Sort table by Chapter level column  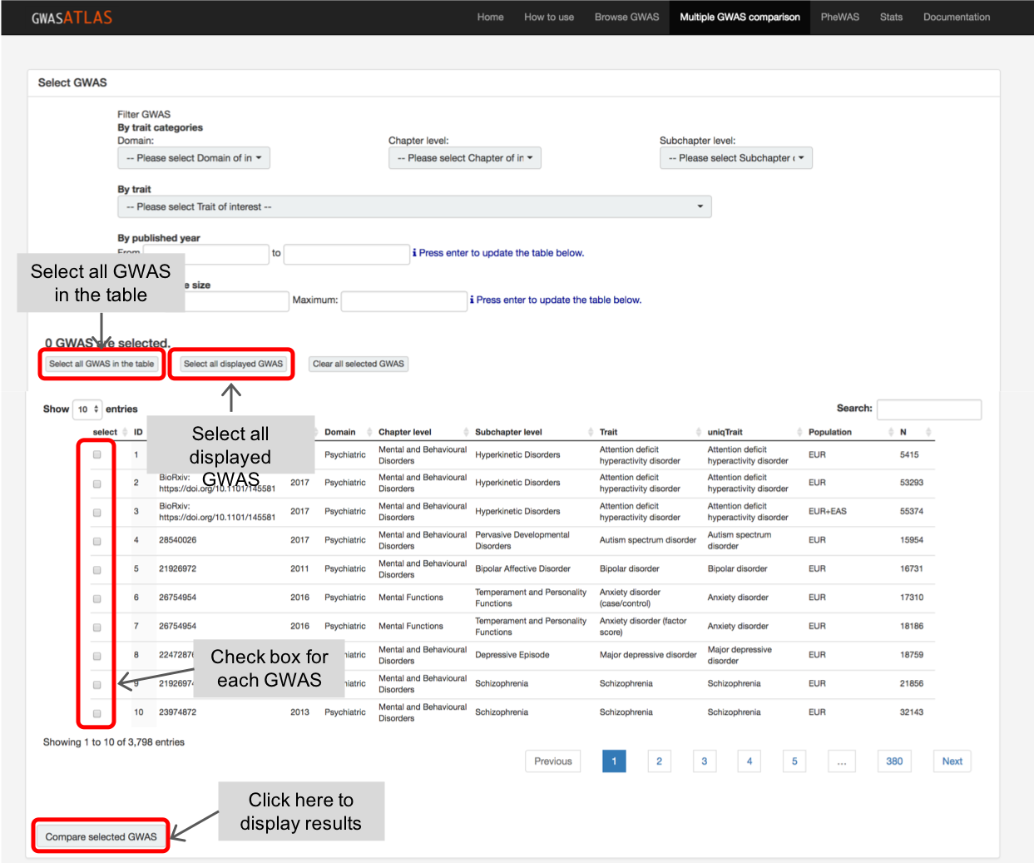pos(405,432)
